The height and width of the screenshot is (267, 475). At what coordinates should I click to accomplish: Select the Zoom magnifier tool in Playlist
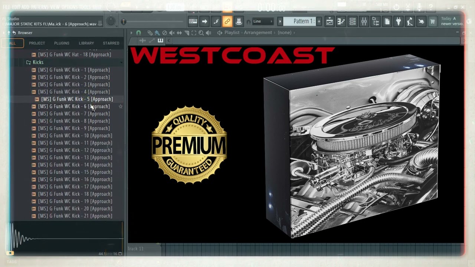201,33
